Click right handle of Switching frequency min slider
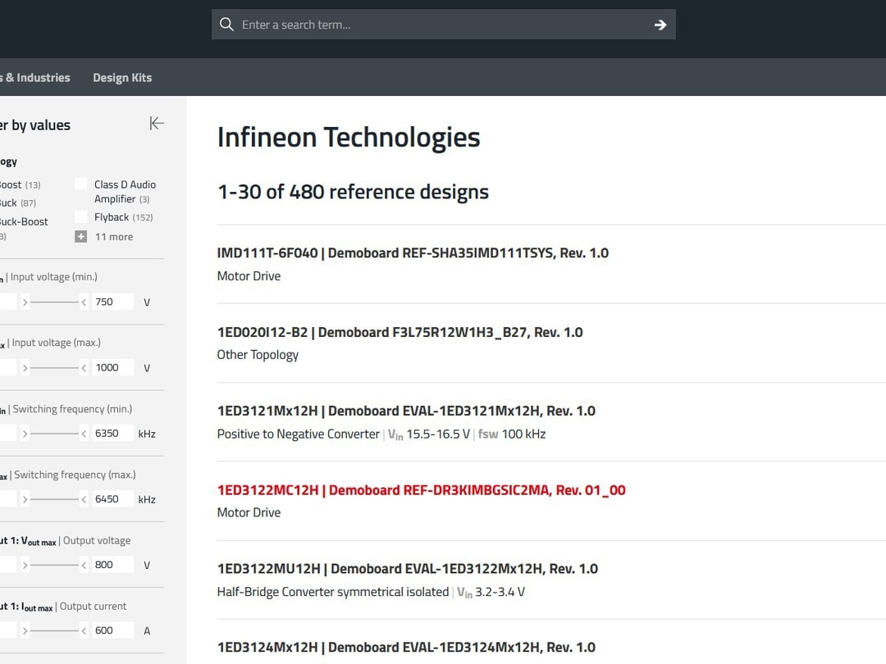Image resolution: width=886 pixels, height=664 pixels. tap(84, 434)
